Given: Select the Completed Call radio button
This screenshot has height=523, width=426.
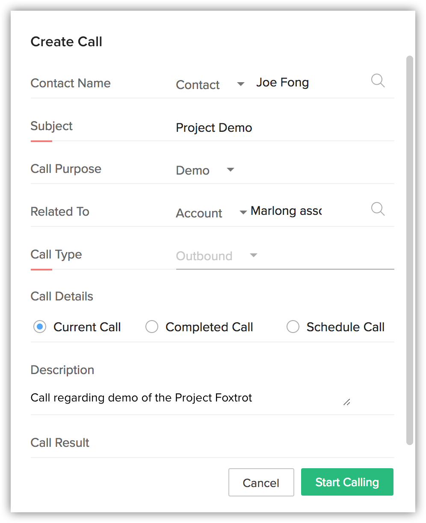Looking at the screenshot, I should (152, 327).
